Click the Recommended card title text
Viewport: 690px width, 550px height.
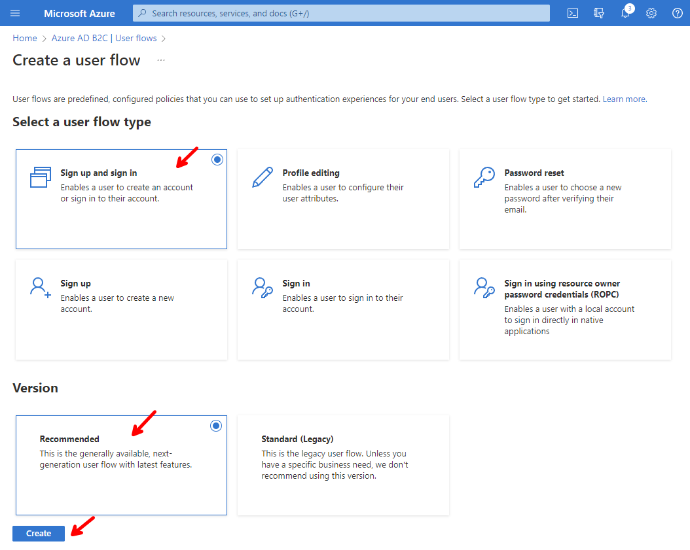[x=69, y=439]
